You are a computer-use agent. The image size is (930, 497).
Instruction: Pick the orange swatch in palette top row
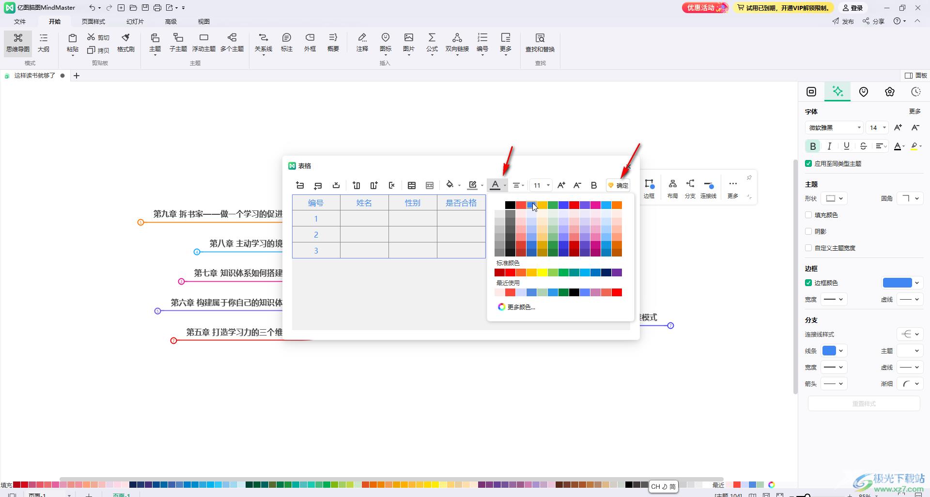pyautogui.click(x=617, y=205)
